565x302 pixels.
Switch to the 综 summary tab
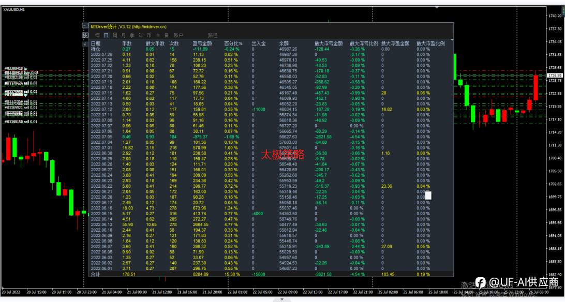pyautogui.click(x=97, y=35)
